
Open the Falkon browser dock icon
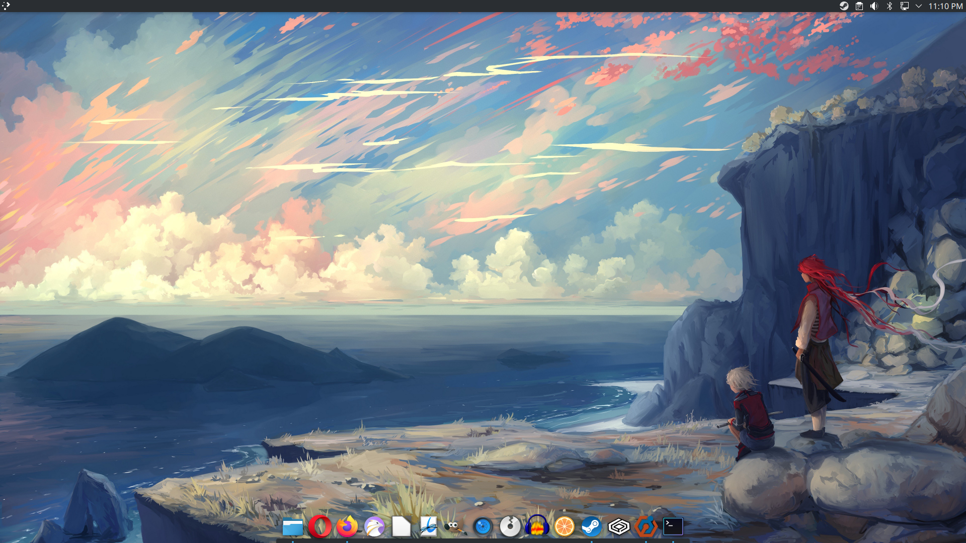click(374, 527)
